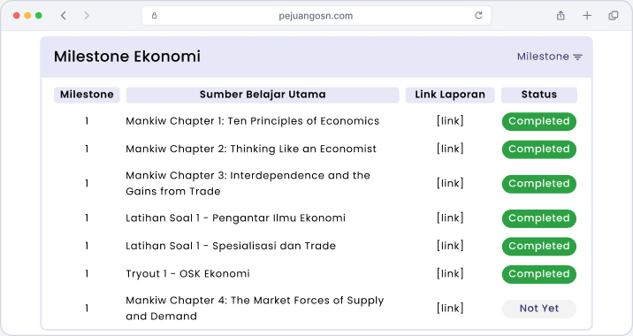Open the report link for Tryout 1 OSK Ekonomi
Screen dimensions: 633x336
tap(450, 273)
